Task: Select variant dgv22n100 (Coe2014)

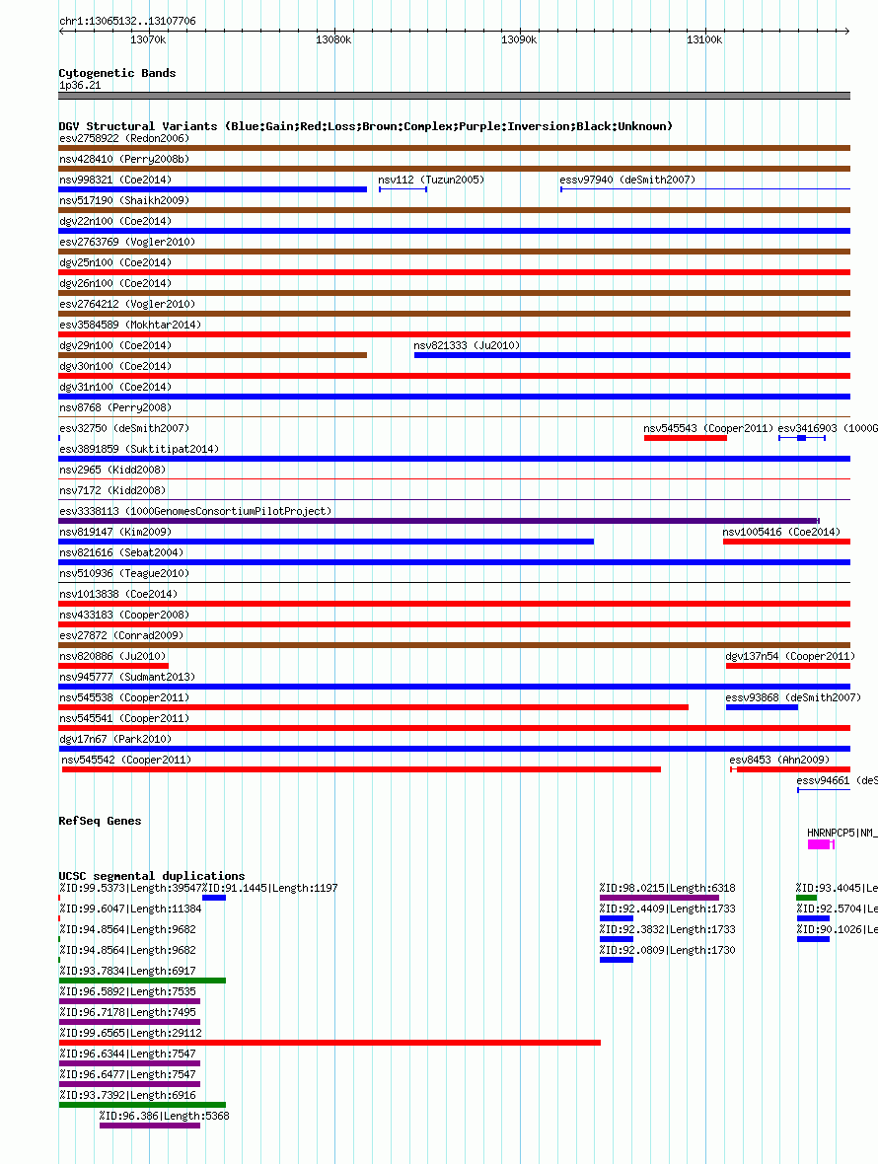Action: click(x=115, y=221)
